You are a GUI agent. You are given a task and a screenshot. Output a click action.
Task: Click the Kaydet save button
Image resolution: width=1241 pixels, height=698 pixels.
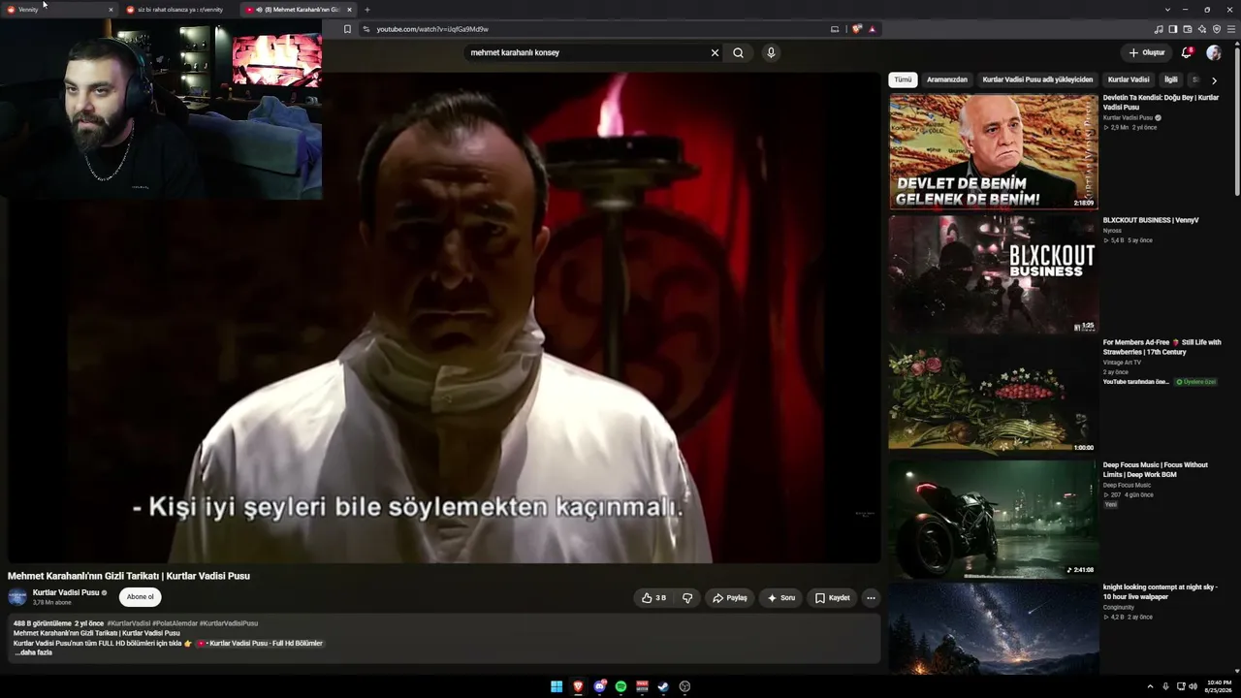[832, 598]
